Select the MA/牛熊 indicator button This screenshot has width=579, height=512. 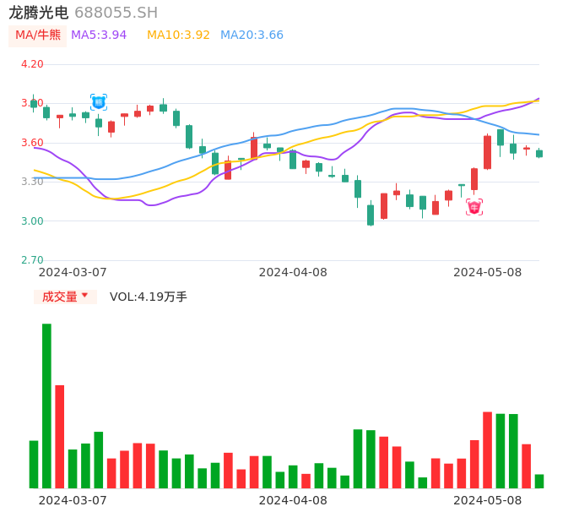pyautogui.click(x=38, y=35)
